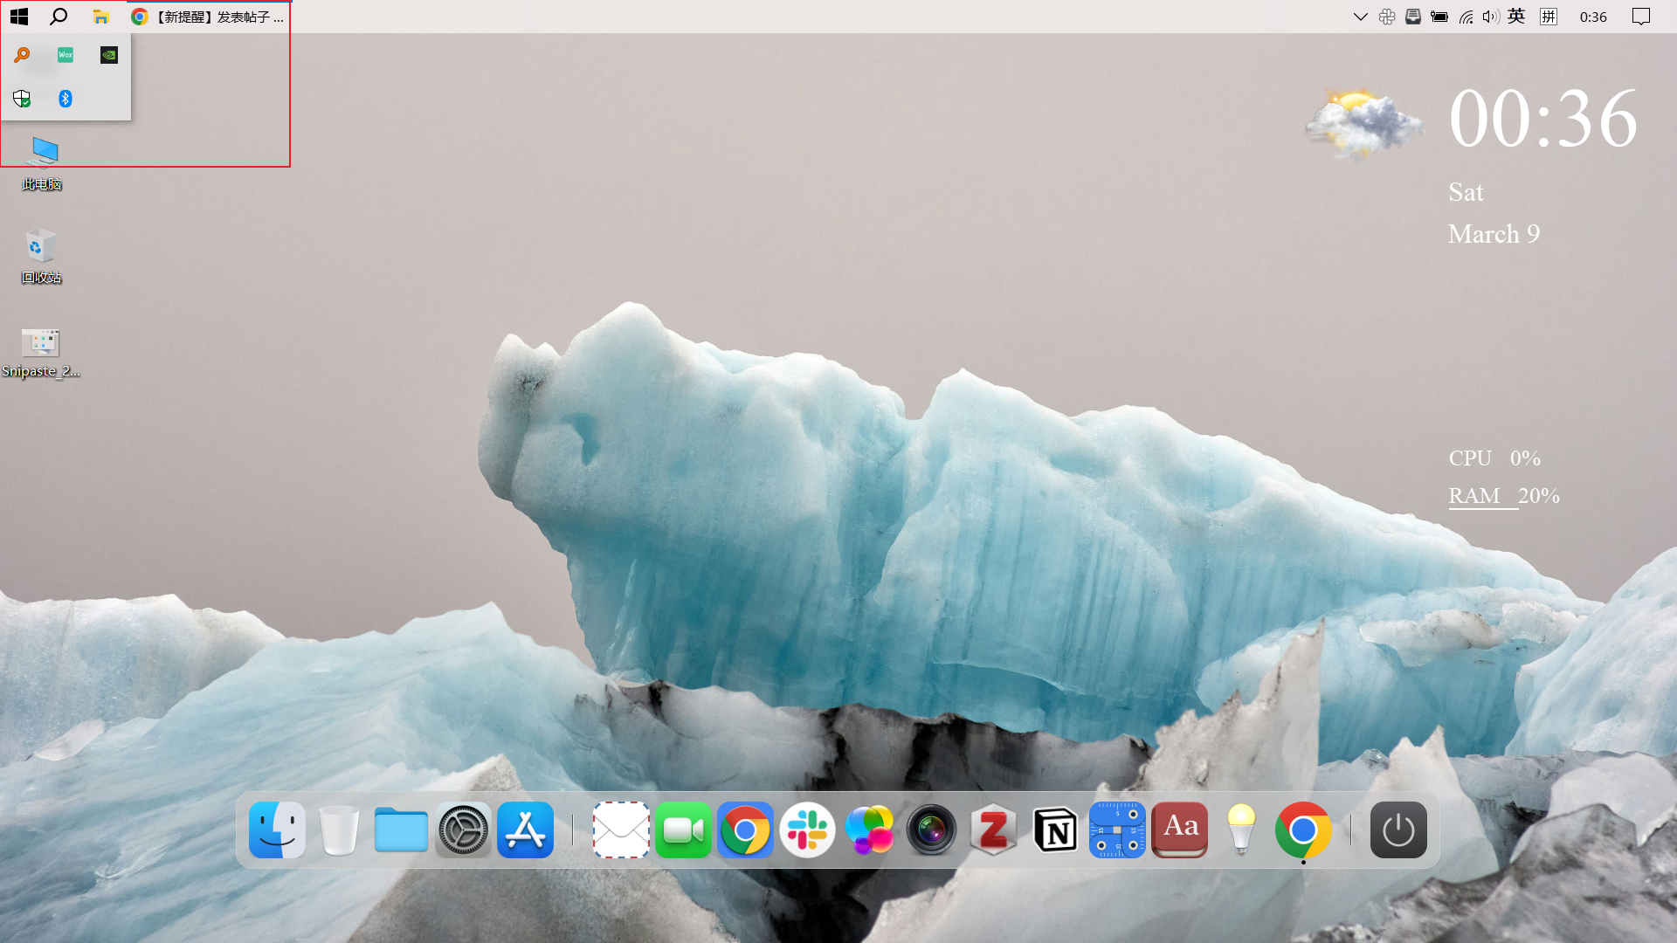Open the Wox launcher tray icon
The image size is (1677, 943).
point(66,55)
